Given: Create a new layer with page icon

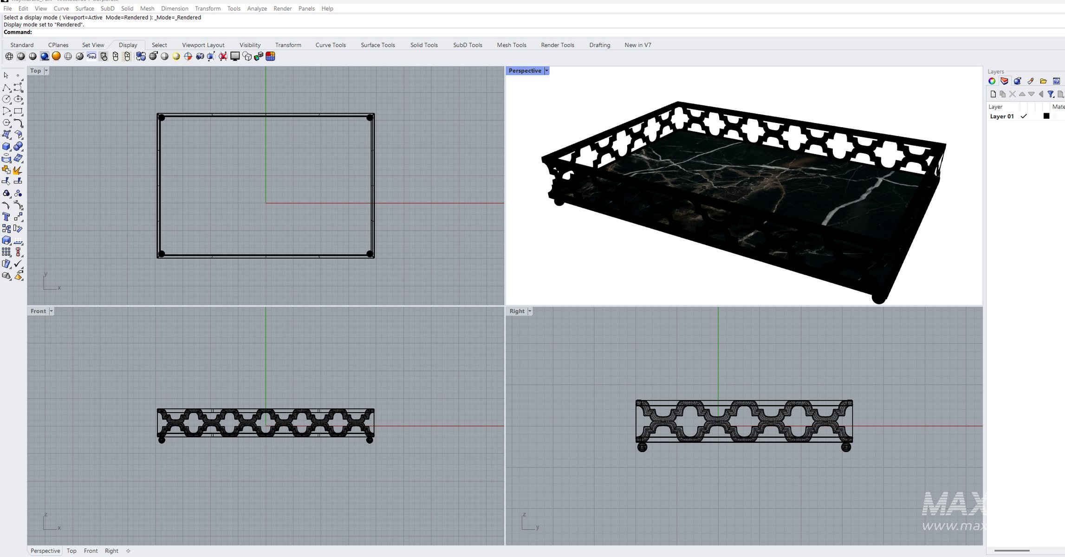Looking at the screenshot, I should 993,94.
